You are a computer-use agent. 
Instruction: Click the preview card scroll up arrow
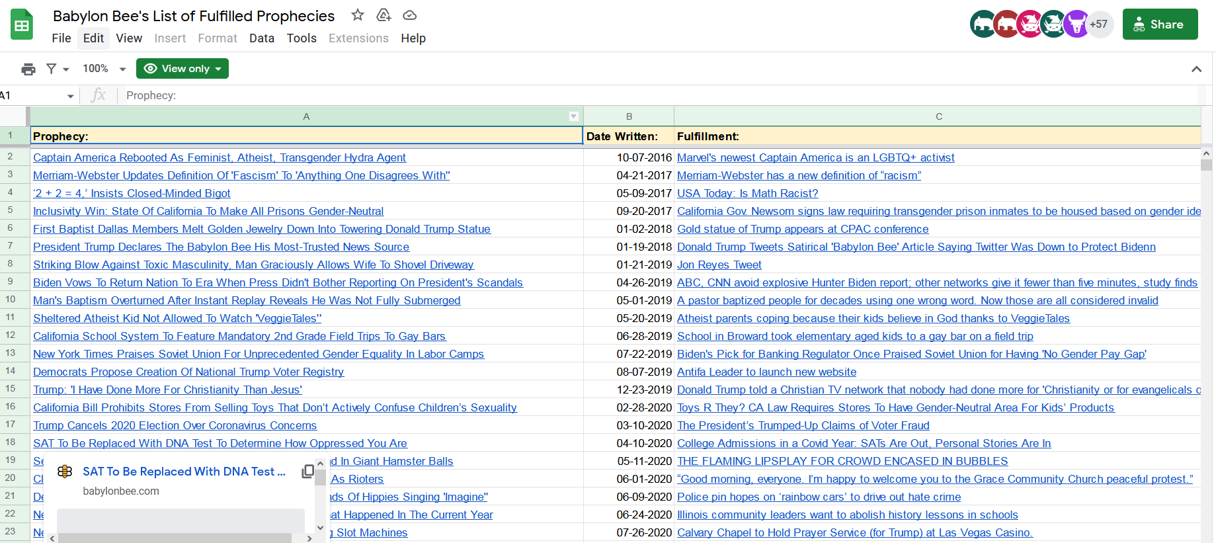click(321, 464)
